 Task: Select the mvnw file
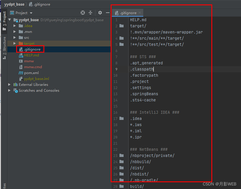click(x=29, y=61)
